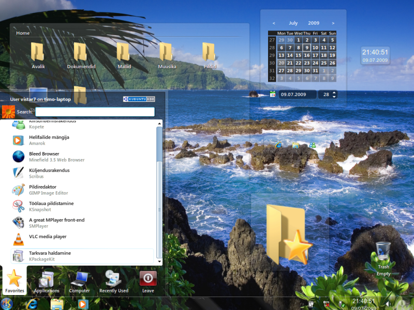The image size is (414, 310).
Task: Select July 9 in the calendar
Action: point(307,48)
